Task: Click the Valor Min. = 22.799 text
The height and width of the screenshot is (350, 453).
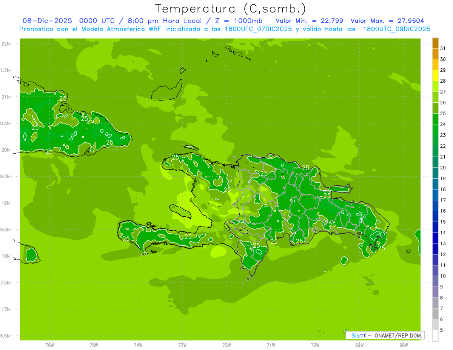Action: pos(309,21)
